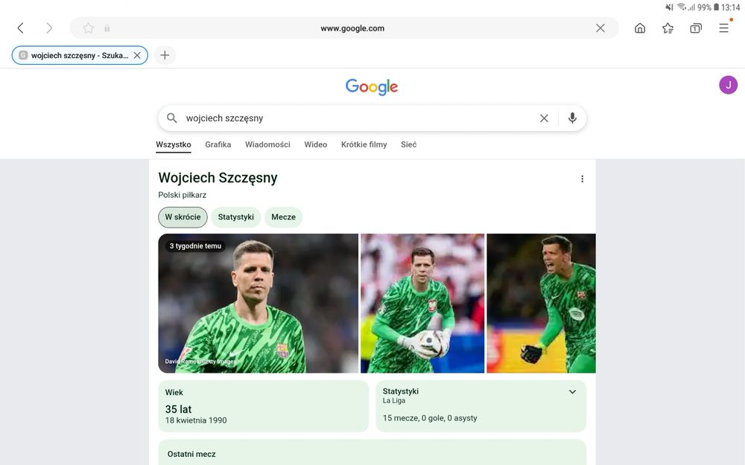Open the Krótkie filmy results tab
The image size is (745, 465).
point(364,144)
